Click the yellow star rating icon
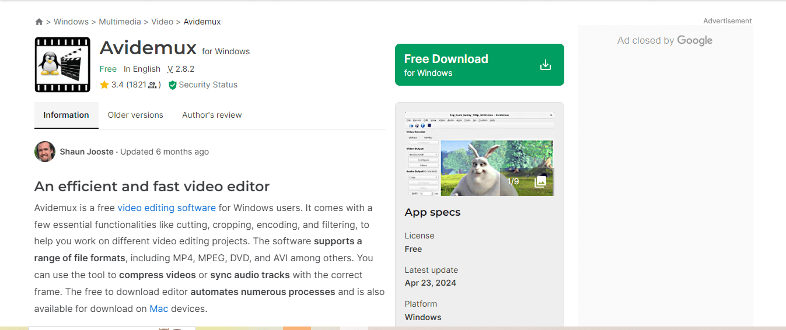The image size is (786, 330). [x=104, y=85]
